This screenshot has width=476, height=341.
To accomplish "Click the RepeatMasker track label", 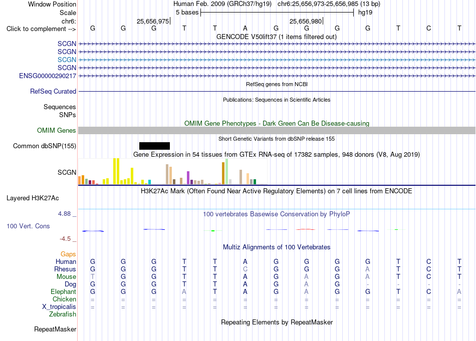I will click(x=55, y=329).
